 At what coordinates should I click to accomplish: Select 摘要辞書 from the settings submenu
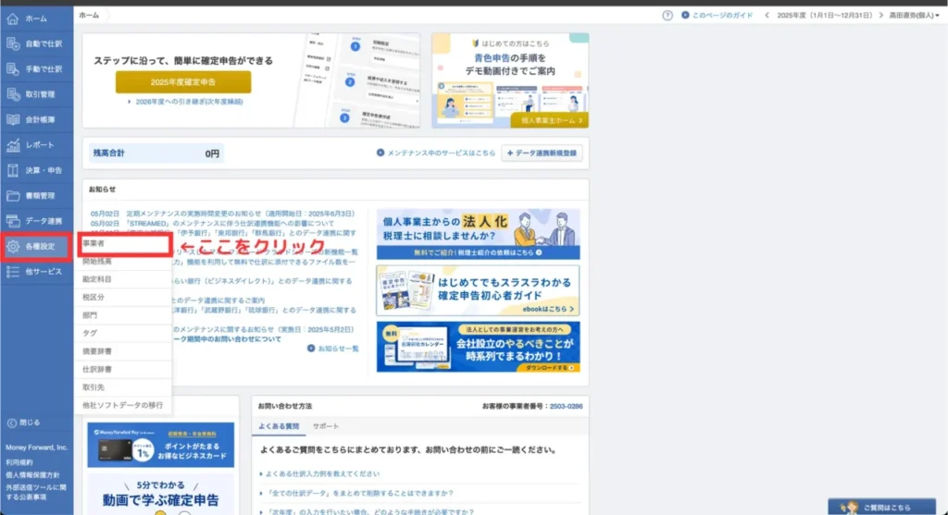click(x=124, y=351)
